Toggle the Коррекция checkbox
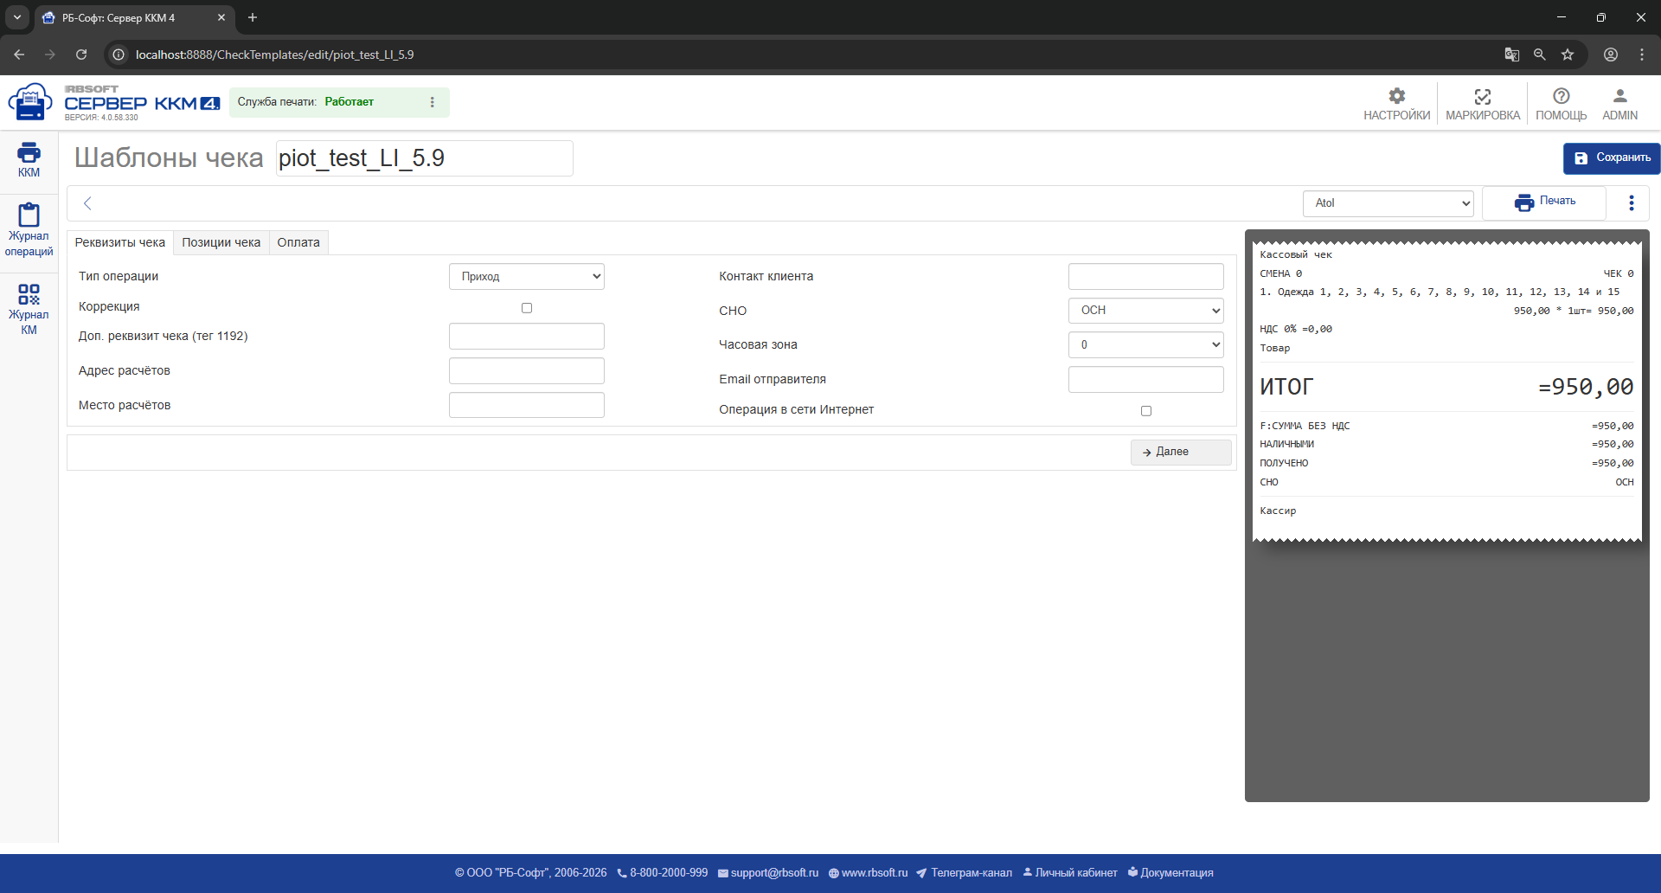 527,308
